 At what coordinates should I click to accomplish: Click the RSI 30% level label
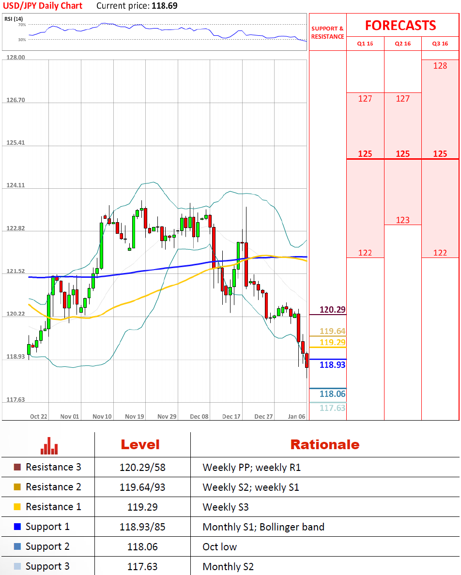click(22, 40)
